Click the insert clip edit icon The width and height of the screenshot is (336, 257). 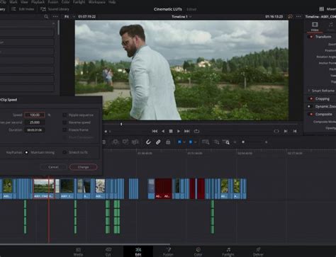tap(116, 142)
